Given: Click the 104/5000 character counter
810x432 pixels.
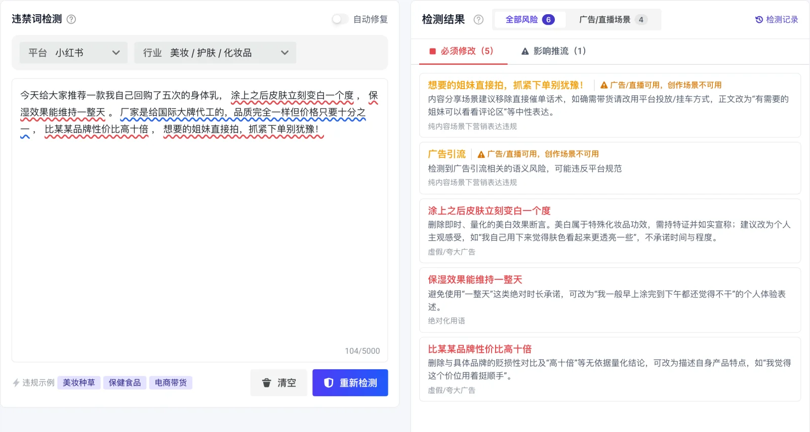Looking at the screenshot, I should point(362,351).
